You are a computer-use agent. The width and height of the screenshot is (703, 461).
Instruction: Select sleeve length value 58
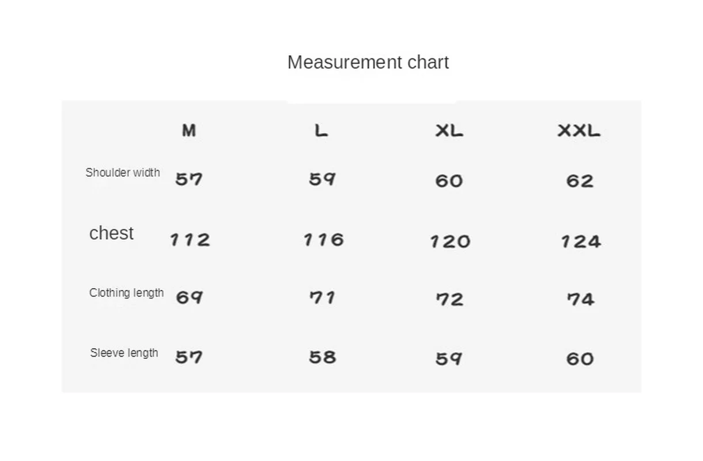(x=322, y=357)
